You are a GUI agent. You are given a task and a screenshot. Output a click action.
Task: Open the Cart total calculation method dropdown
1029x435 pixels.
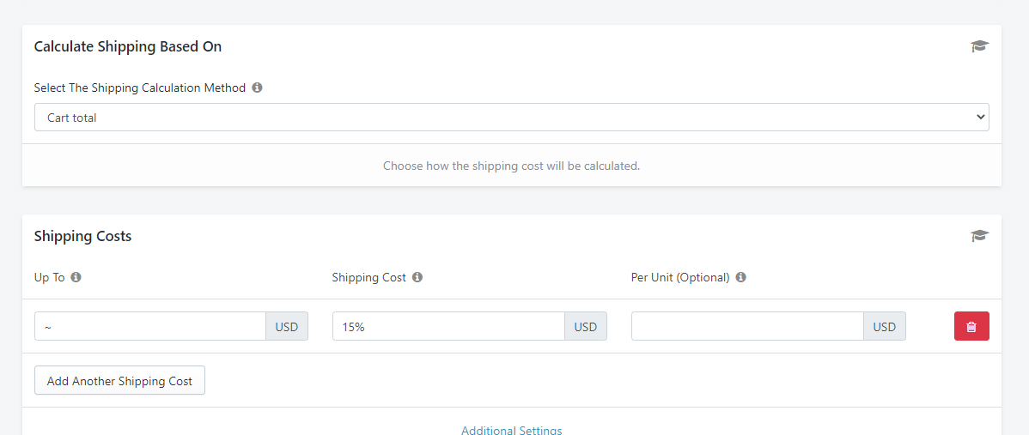pos(511,118)
